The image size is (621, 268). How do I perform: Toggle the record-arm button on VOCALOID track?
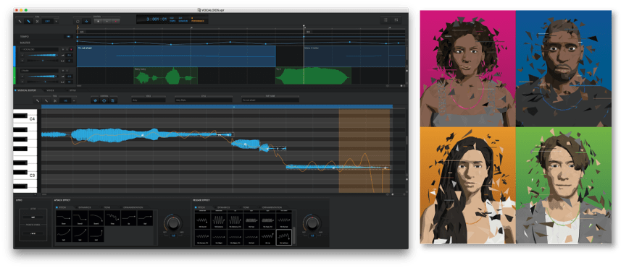(71, 49)
